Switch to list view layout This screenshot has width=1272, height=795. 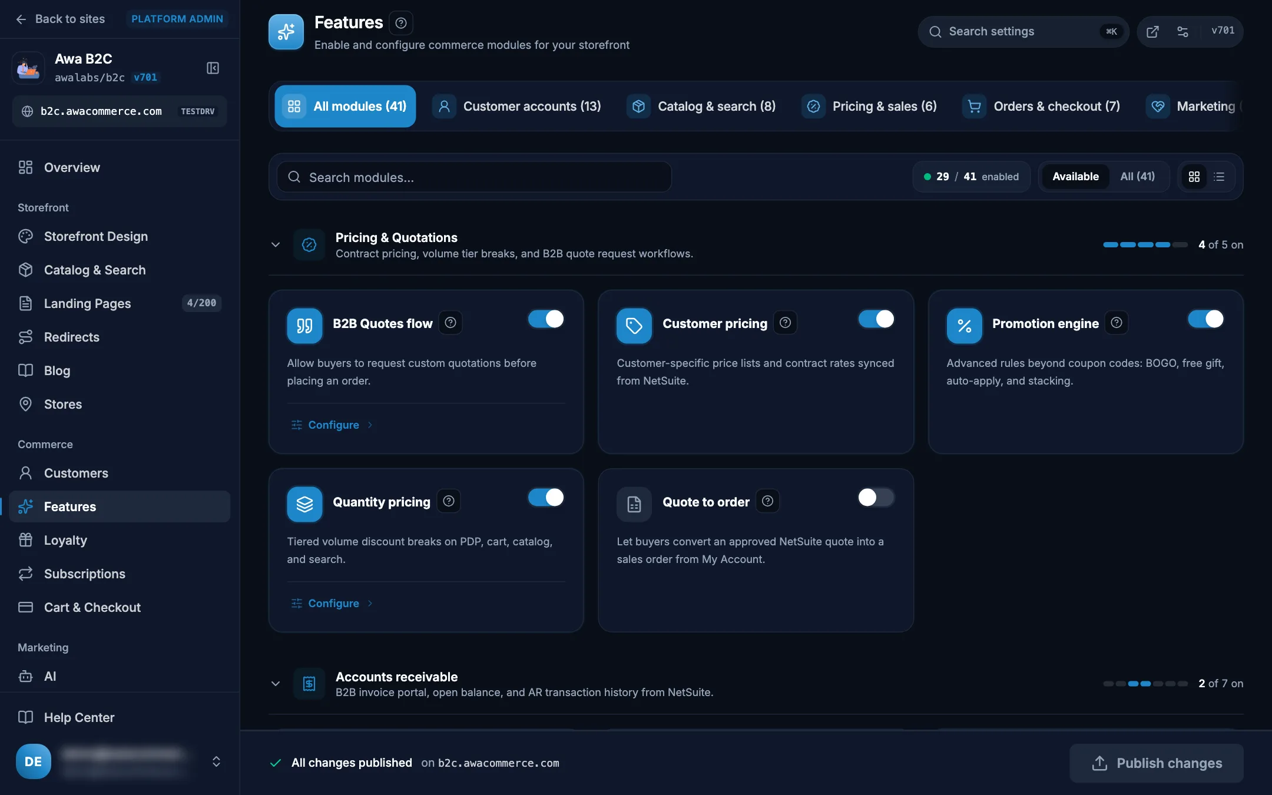coord(1219,177)
